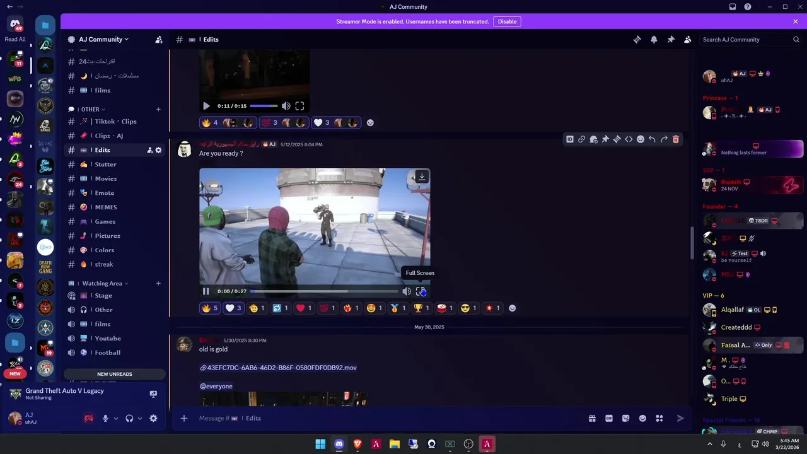Viewport: 807px width, 454px height.
Task: Delete message with red trash icon
Action: 676,139
